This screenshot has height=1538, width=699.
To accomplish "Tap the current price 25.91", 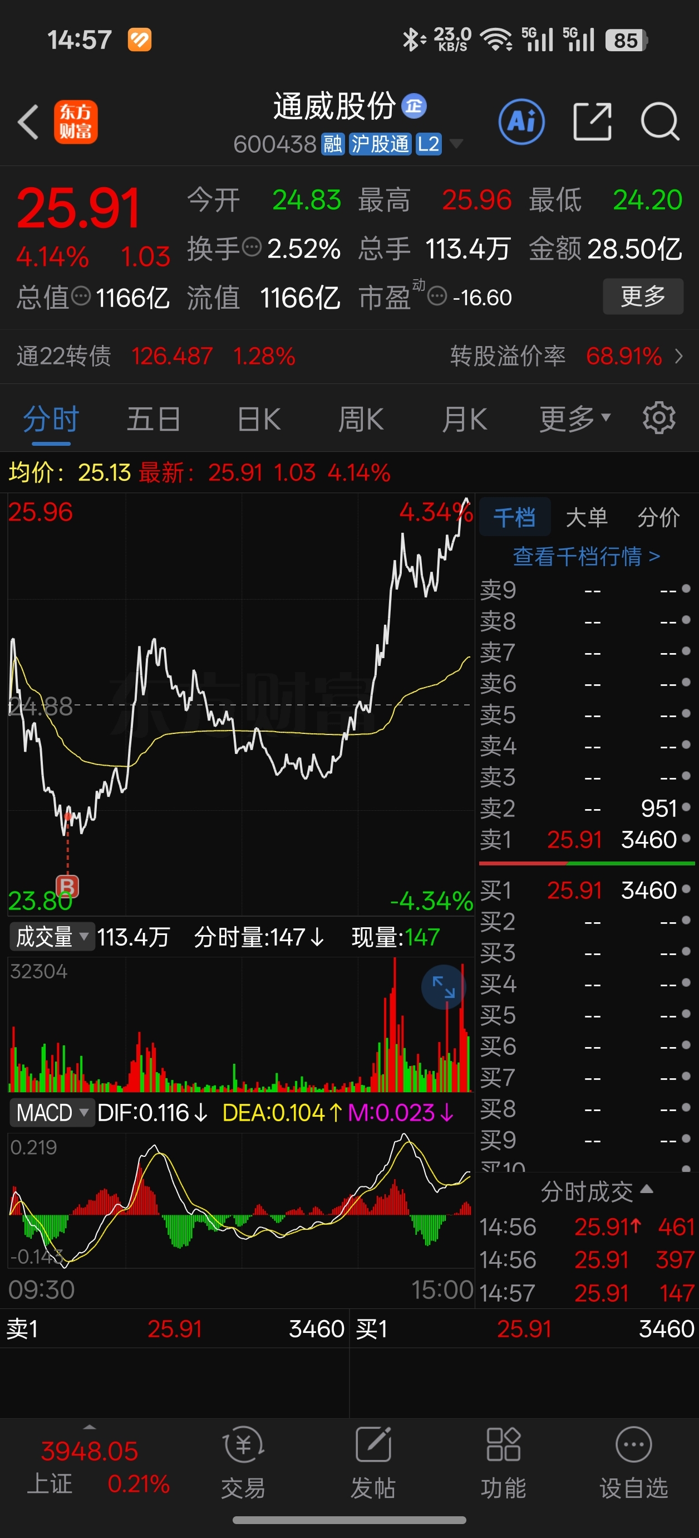I will pos(78,208).
